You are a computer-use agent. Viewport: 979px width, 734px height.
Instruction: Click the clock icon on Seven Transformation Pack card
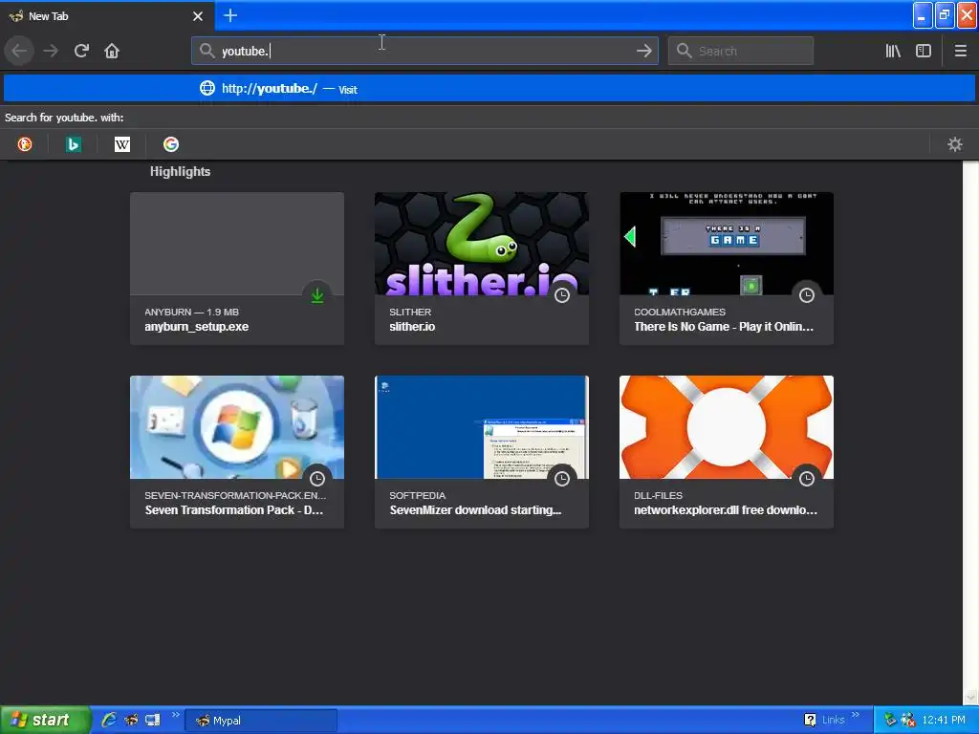317,479
